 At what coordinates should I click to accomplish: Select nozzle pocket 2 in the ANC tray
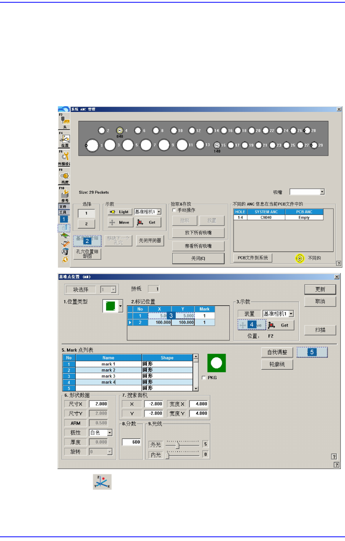[102, 131]
